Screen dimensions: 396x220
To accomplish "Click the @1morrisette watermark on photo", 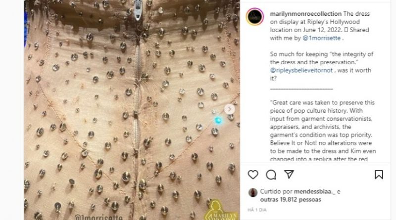I will click(99, 217).
